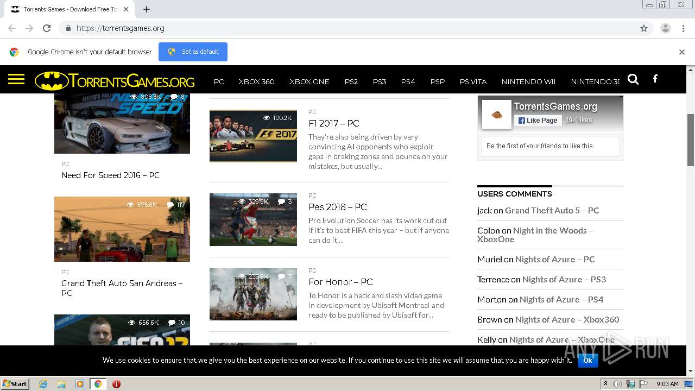Click the taskbar clock showing 9:03 AM
695x391 pixels.
[667, 384]
